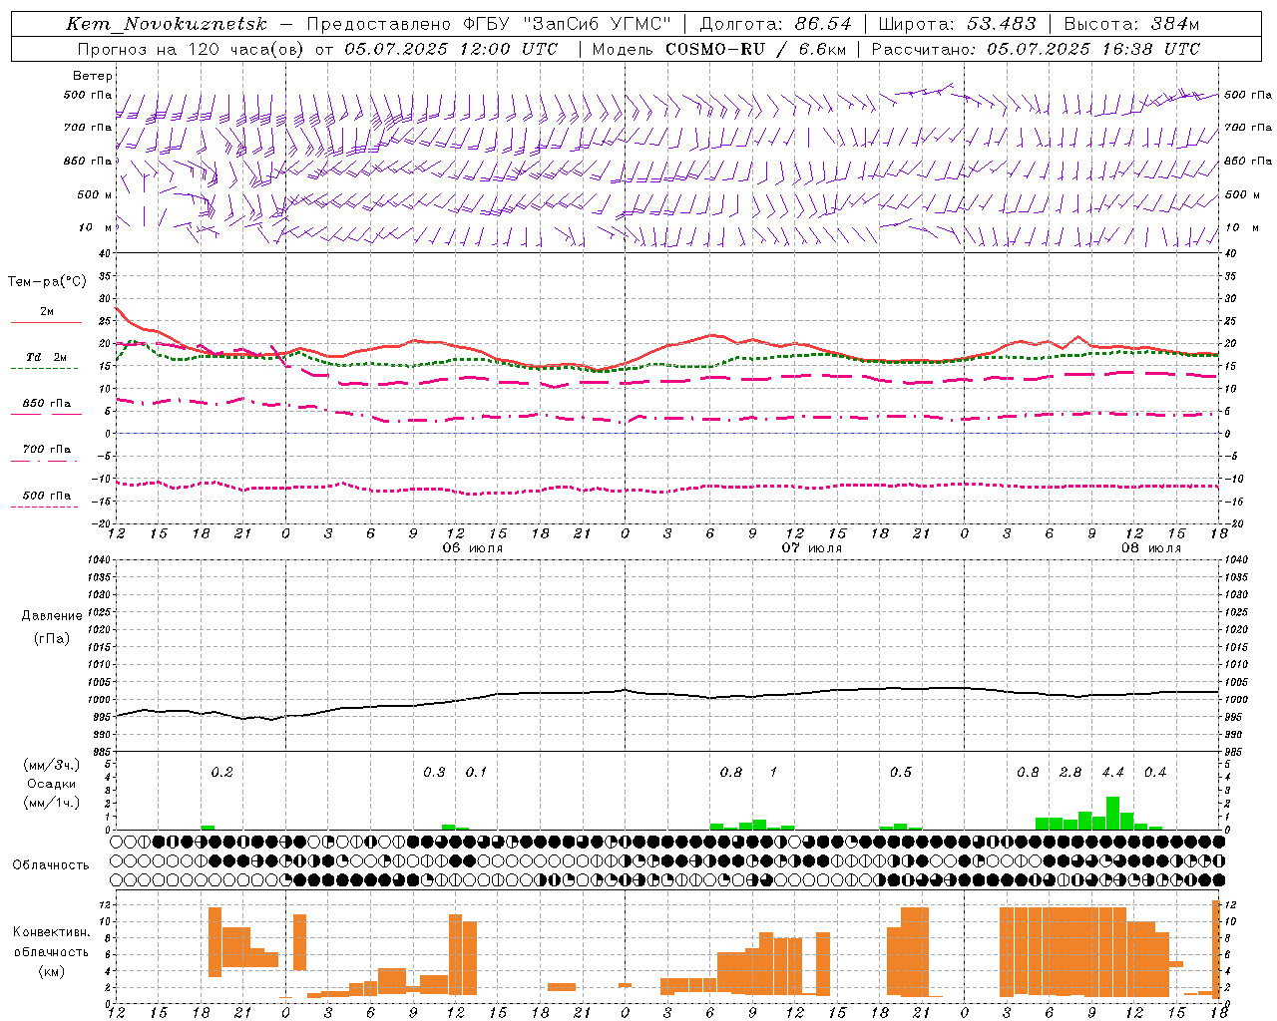Click the Осадки precipitation label
This screenshot has height=1021, width=1277.
[x=51, y=784]
